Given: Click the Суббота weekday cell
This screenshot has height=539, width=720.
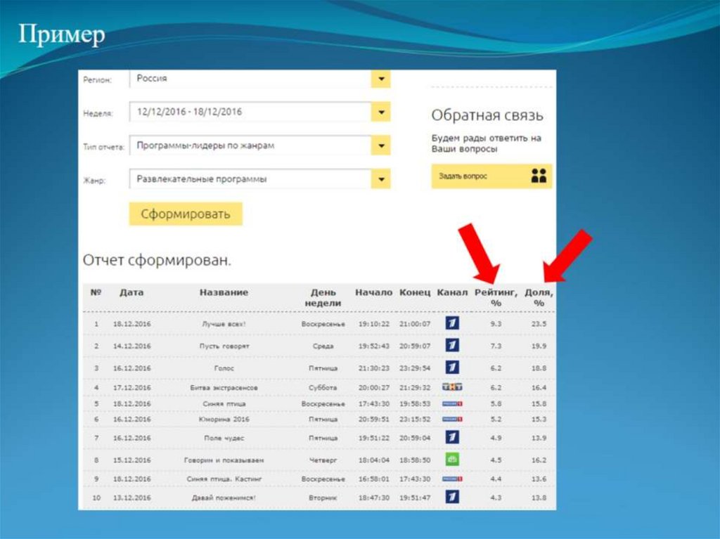Looking at the screenshot, I should click(x=323, y=387).
